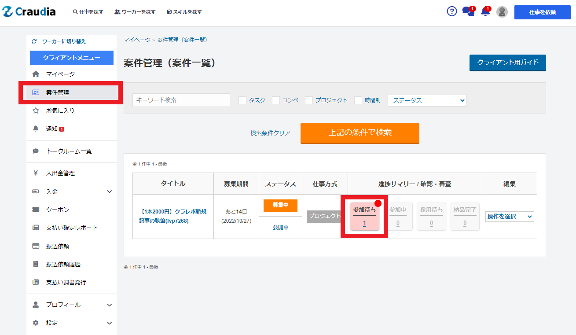Click the 検索条件クリア link

tap(270, 133)
